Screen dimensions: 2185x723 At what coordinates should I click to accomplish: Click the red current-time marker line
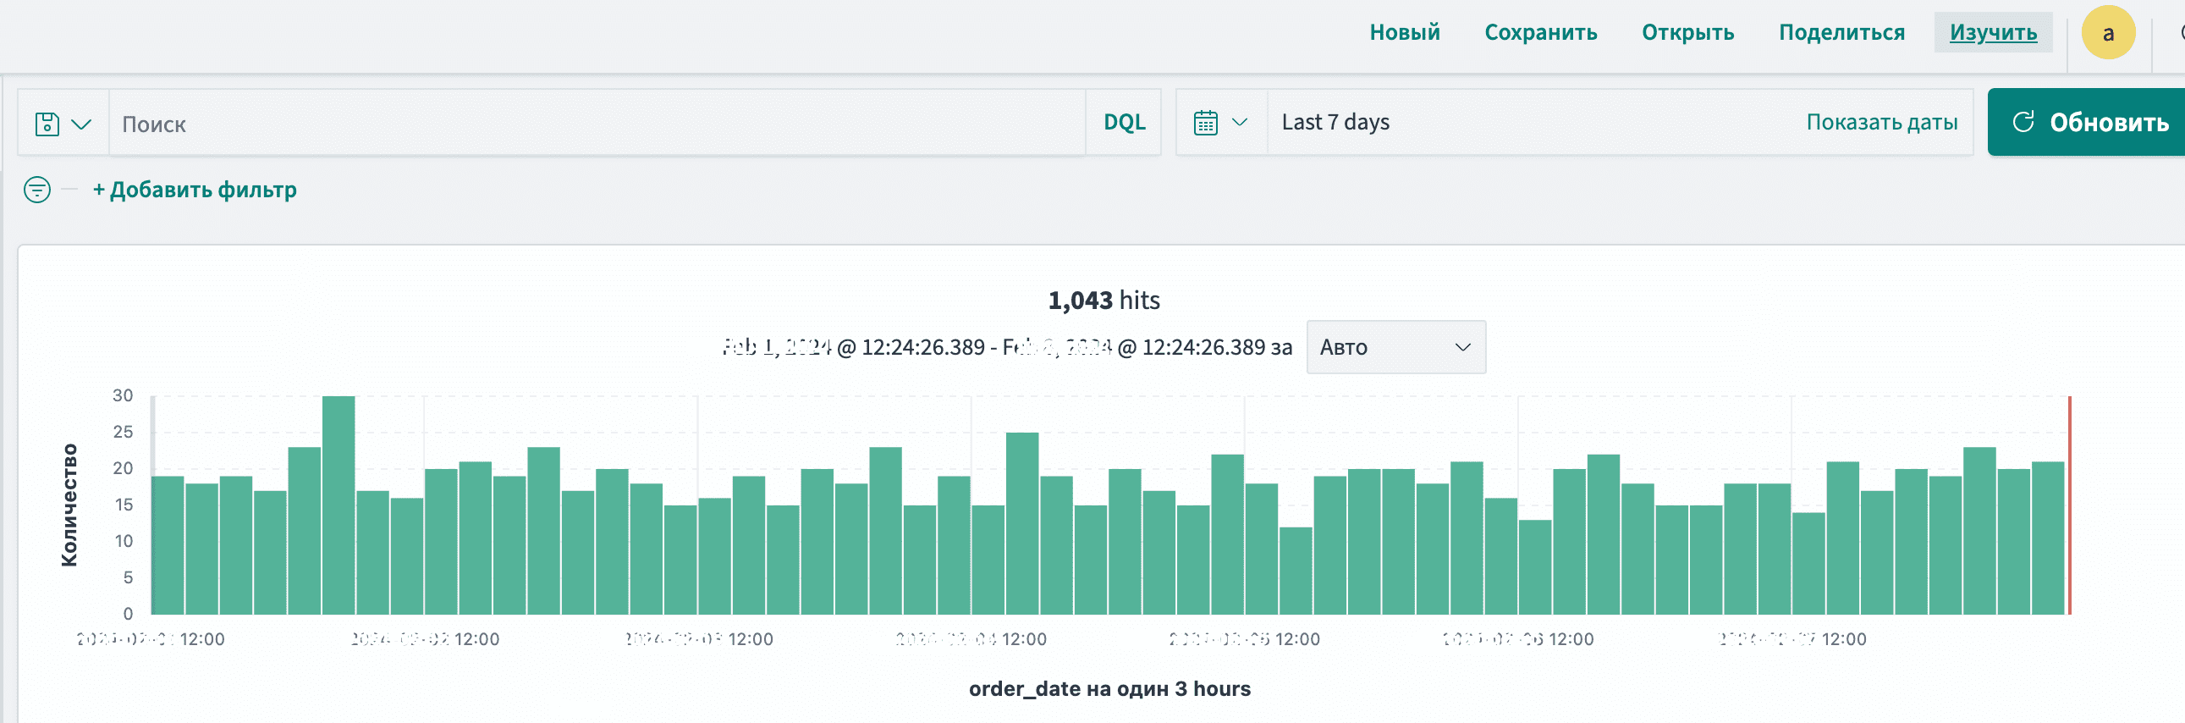2069,505
